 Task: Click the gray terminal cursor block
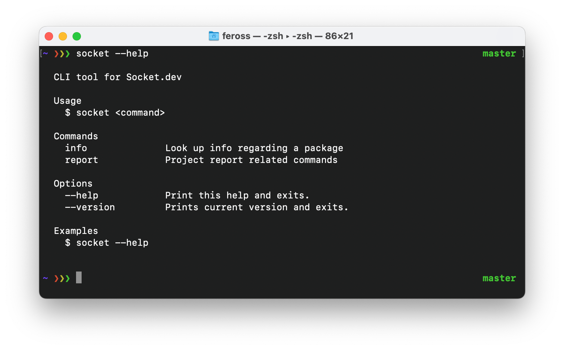79,278
